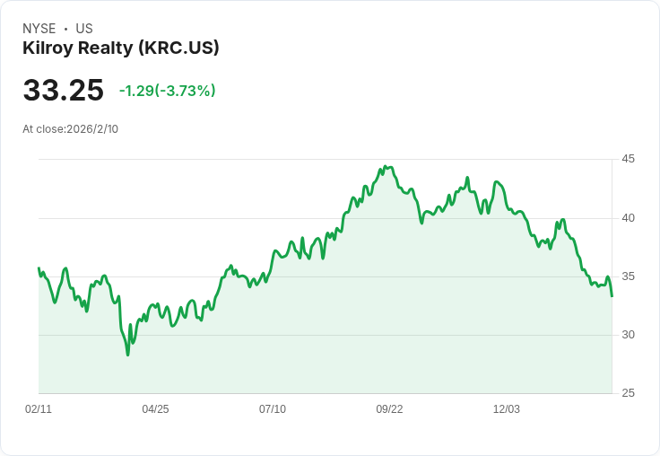The image size is (660, 456).
Task: Click the At close 2026/2/10 text
Action: coord(70,128)
